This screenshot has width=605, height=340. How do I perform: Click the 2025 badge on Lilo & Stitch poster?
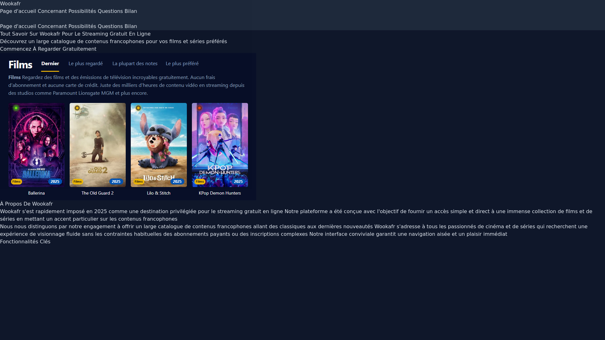coord(177,182)
